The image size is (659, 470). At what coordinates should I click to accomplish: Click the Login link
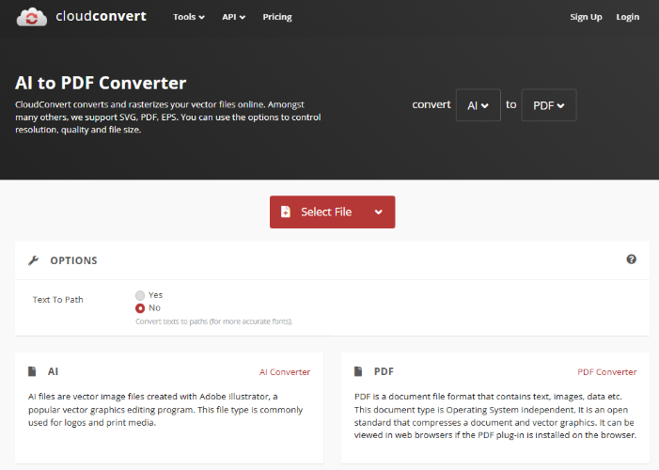tap(627, 17)
